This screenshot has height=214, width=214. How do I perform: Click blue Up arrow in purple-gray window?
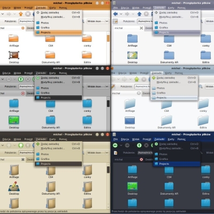[140, 14]
